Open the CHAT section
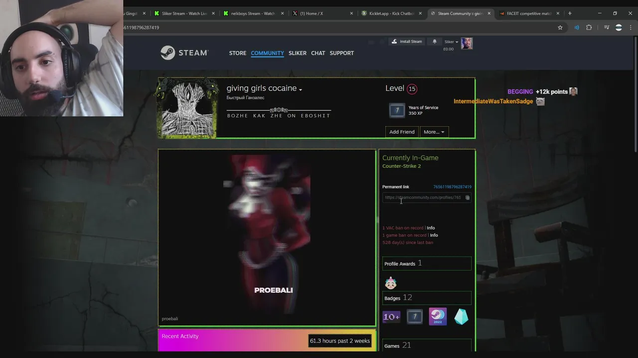This screenshot has height=358, width=638. point(318,53)
